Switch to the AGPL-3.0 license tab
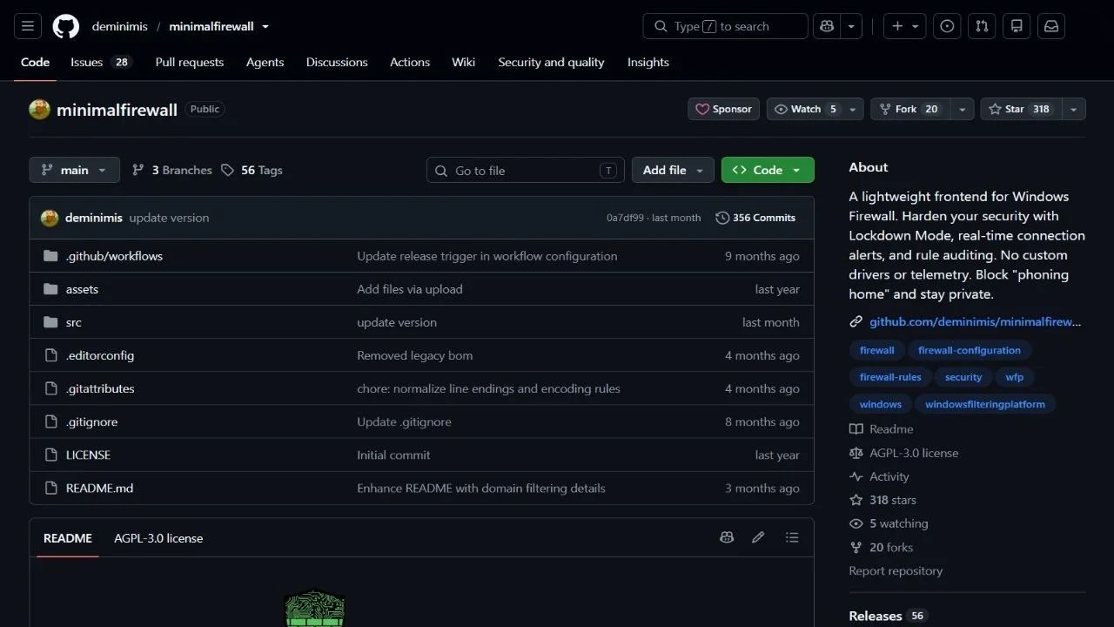The width and height of the screenshot is (1114, 627). (x=158, y=538)
